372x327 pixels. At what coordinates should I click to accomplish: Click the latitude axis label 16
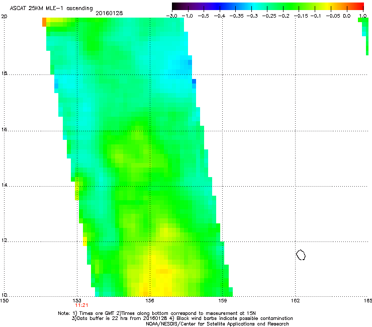click(x=4, y=130)
